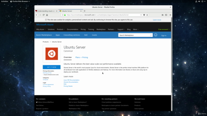Viewport: 207px width, 116px height.
Task: Open the Firefox Library icon
Action: click(163, 15)
